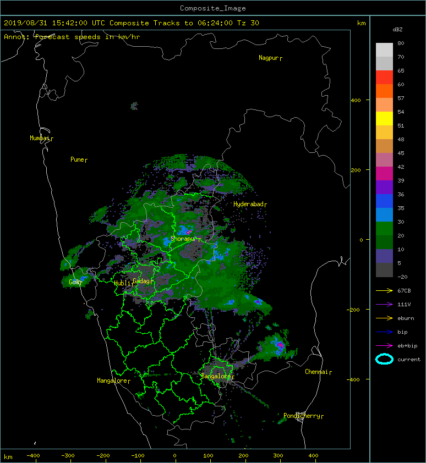Screen dimensions: 426x463
Task: Click the purple 39 dBZ color swatch
Action: tap(384, 188)
